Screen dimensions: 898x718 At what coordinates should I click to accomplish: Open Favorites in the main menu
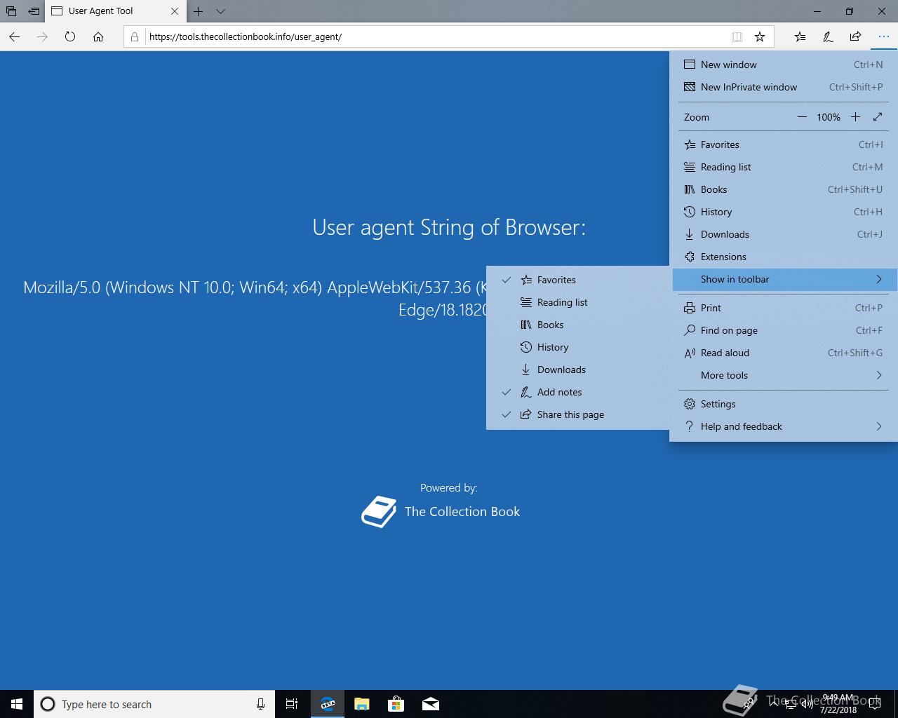[784, 144]
